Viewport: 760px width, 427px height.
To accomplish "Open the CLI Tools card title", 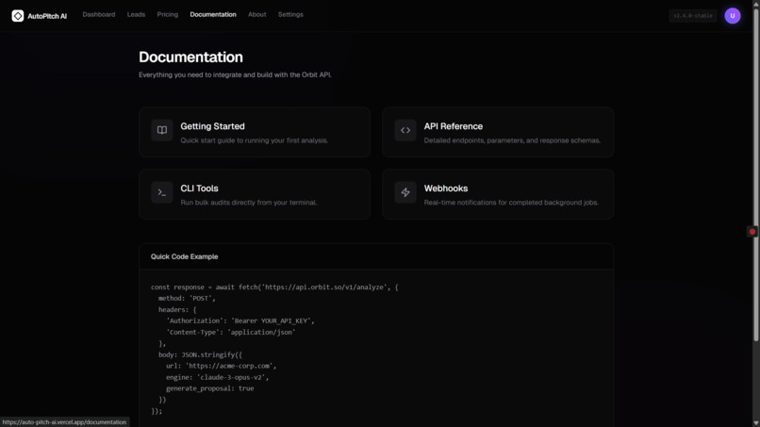I will [199, 189].
